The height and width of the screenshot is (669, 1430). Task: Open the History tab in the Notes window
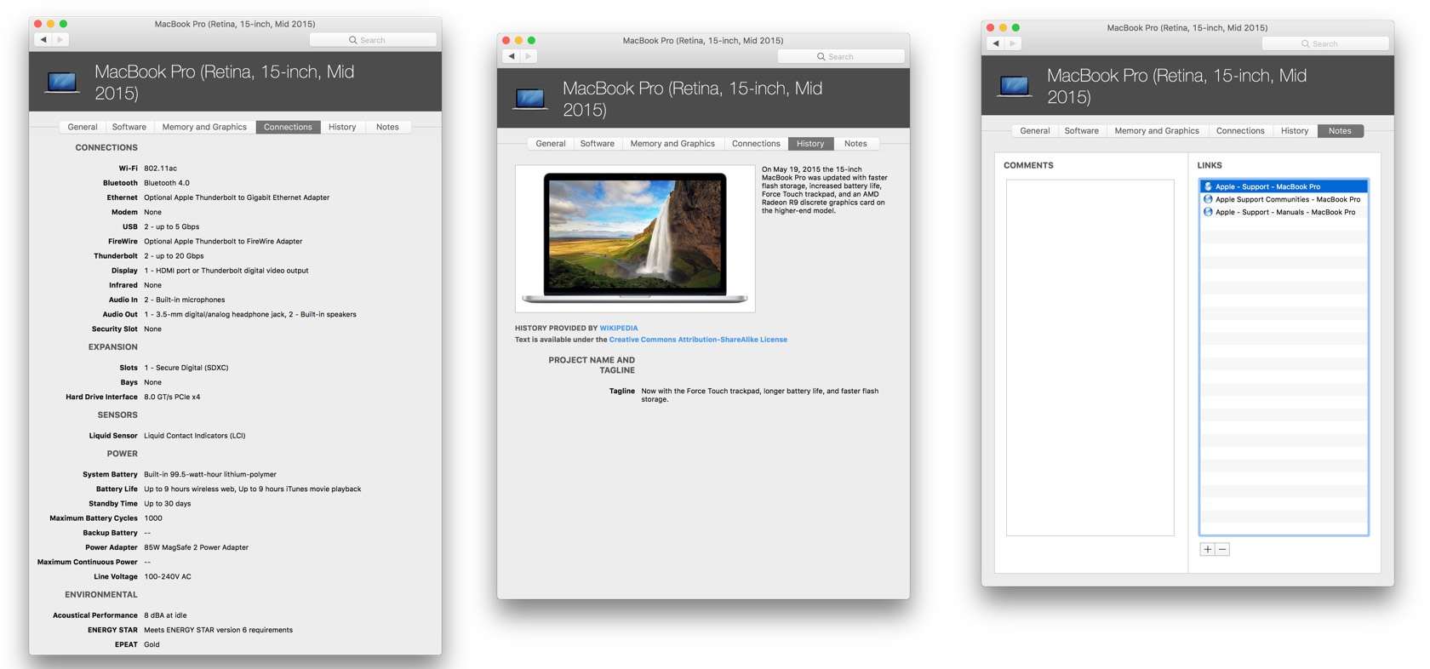(1295, 131)
